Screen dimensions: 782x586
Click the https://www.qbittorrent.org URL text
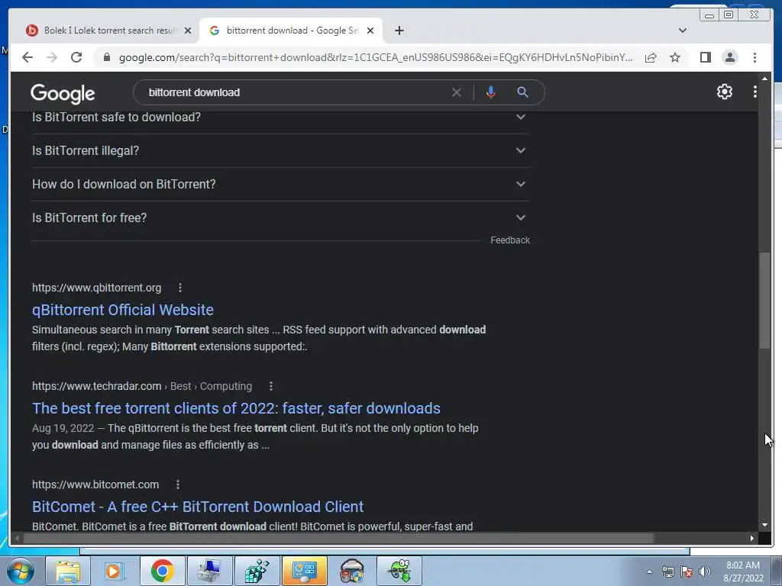97,288
